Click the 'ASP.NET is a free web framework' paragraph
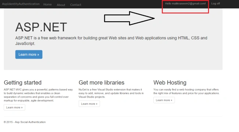The width and height of the screenshot is (239, 132). click(111, 41)
